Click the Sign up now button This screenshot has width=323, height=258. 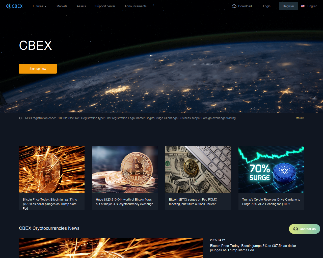[38, 69]
